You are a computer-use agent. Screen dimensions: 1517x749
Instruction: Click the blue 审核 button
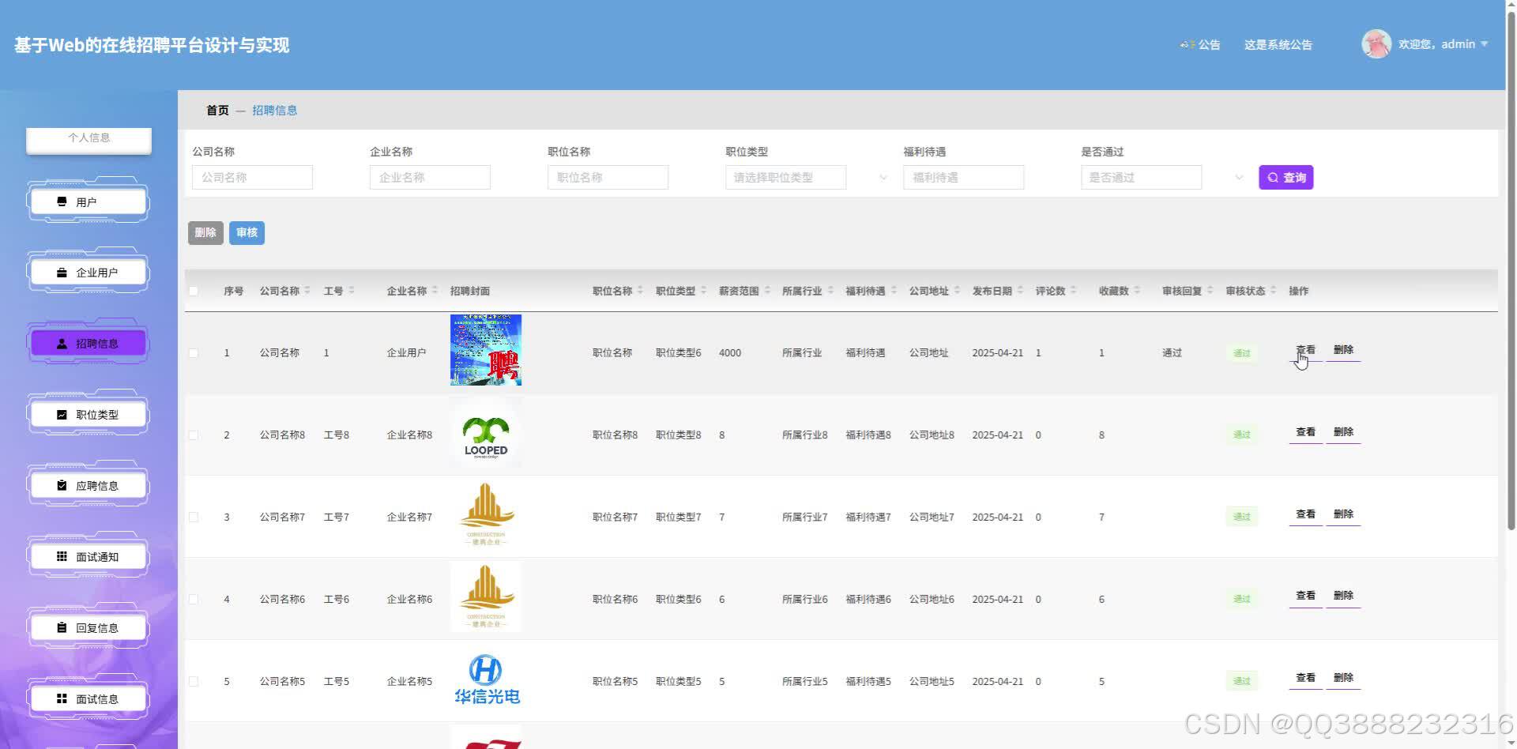coord(247,233)
